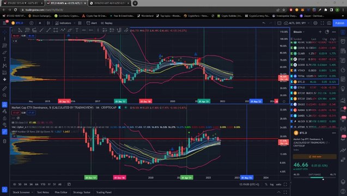Create an Alert from the top toolbar
The height and width of the screenshot is (196, 347).
click(x=92, y=23)
